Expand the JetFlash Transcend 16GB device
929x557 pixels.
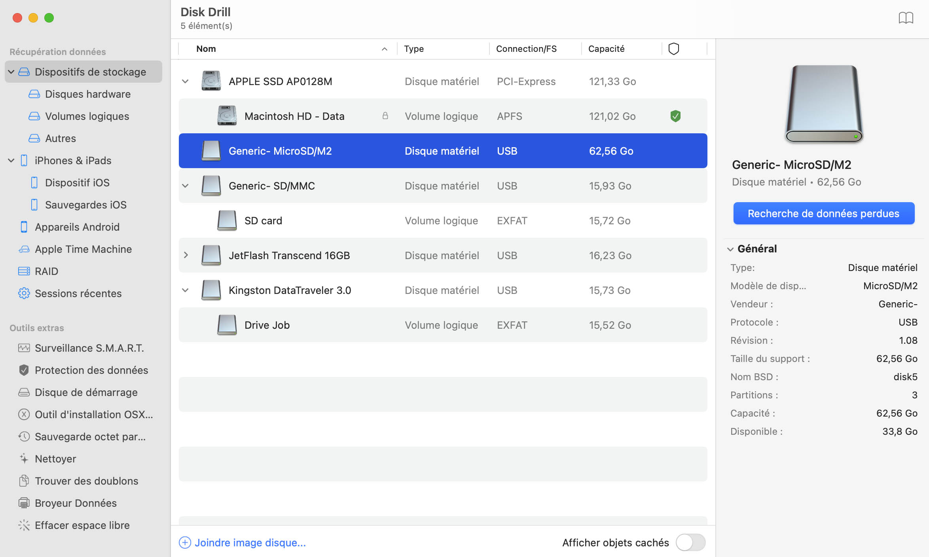click(x=186, y=255)
